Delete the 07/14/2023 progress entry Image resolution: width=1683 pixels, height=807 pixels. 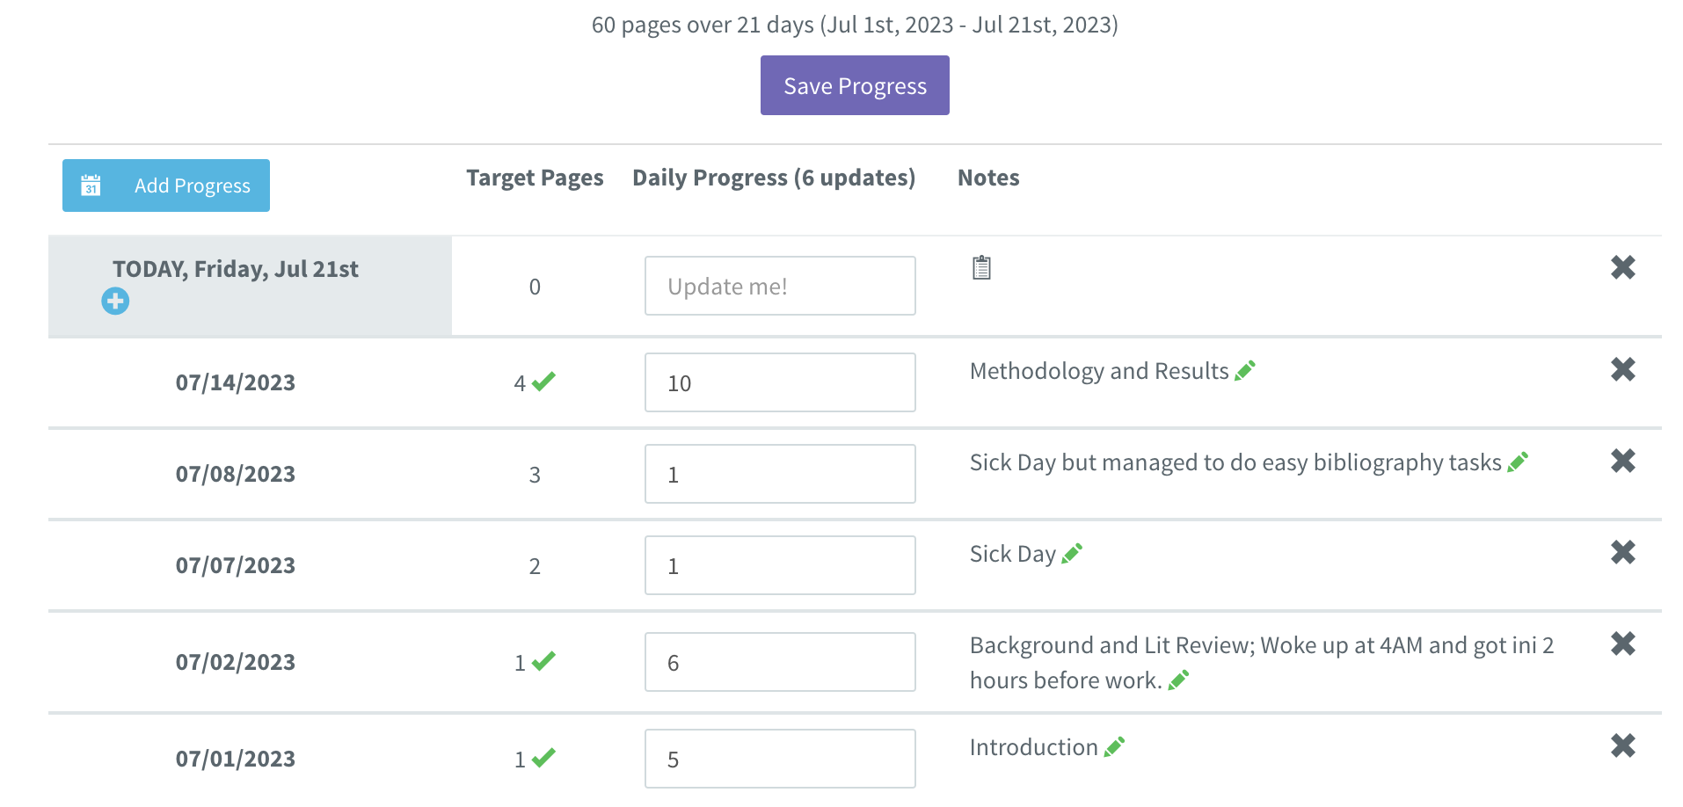(1622, 369)
